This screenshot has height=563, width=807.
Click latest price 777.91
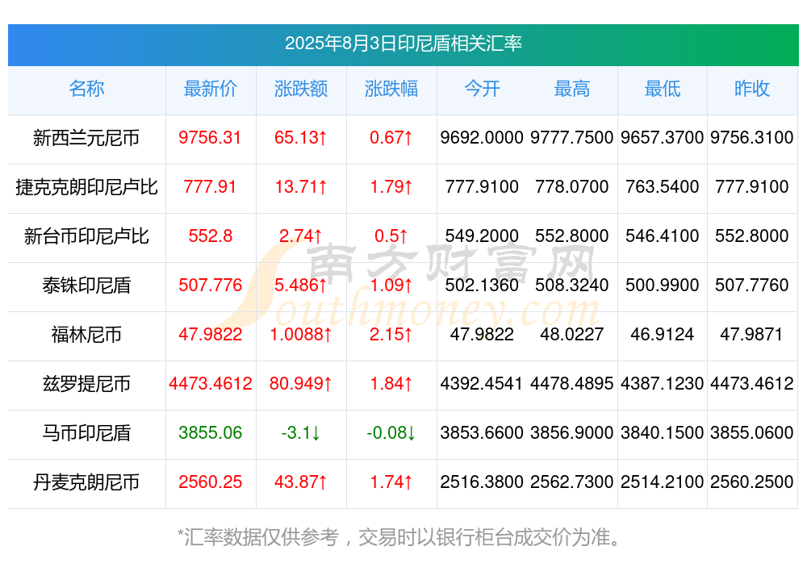[210, 187]
